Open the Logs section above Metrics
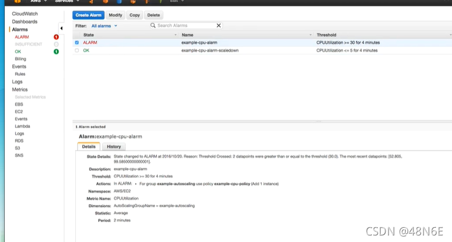This screenshot has height=242, width=452. (17, 81)
